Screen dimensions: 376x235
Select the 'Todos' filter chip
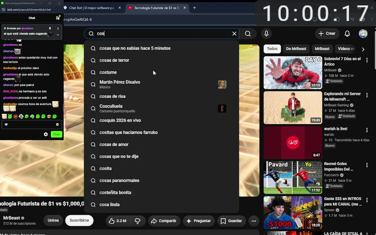pos(272,49)
